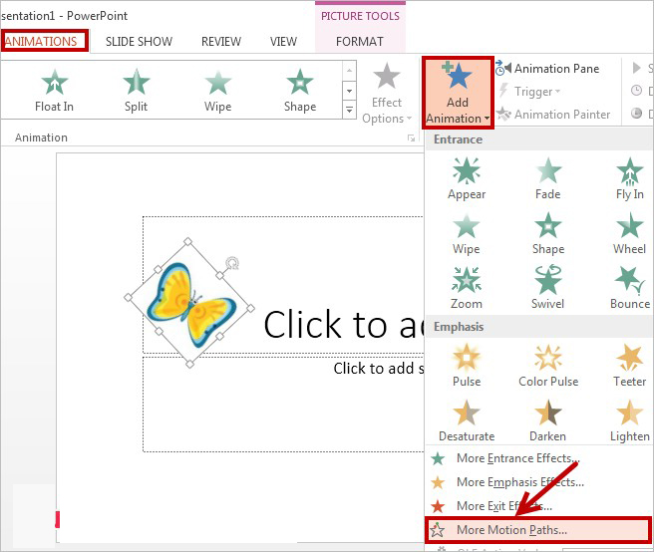Click the butterfly picture rotation handle
The height and width of the screenshot is (552, 654).
coord(232,263)
